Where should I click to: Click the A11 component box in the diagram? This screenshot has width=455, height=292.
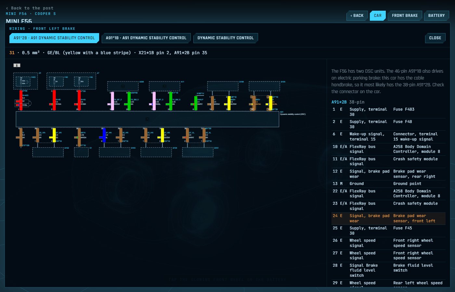click(x=164, y=86)
